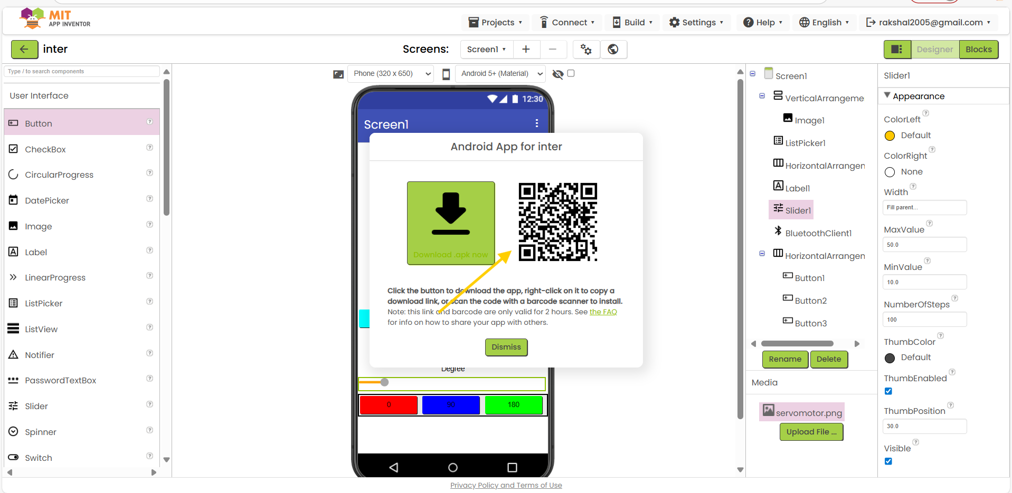Open the Projects menu
This screenshot has height=493, width=1012.
click(x=495, y=22)
